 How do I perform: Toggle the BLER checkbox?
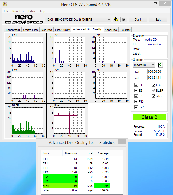153,91
